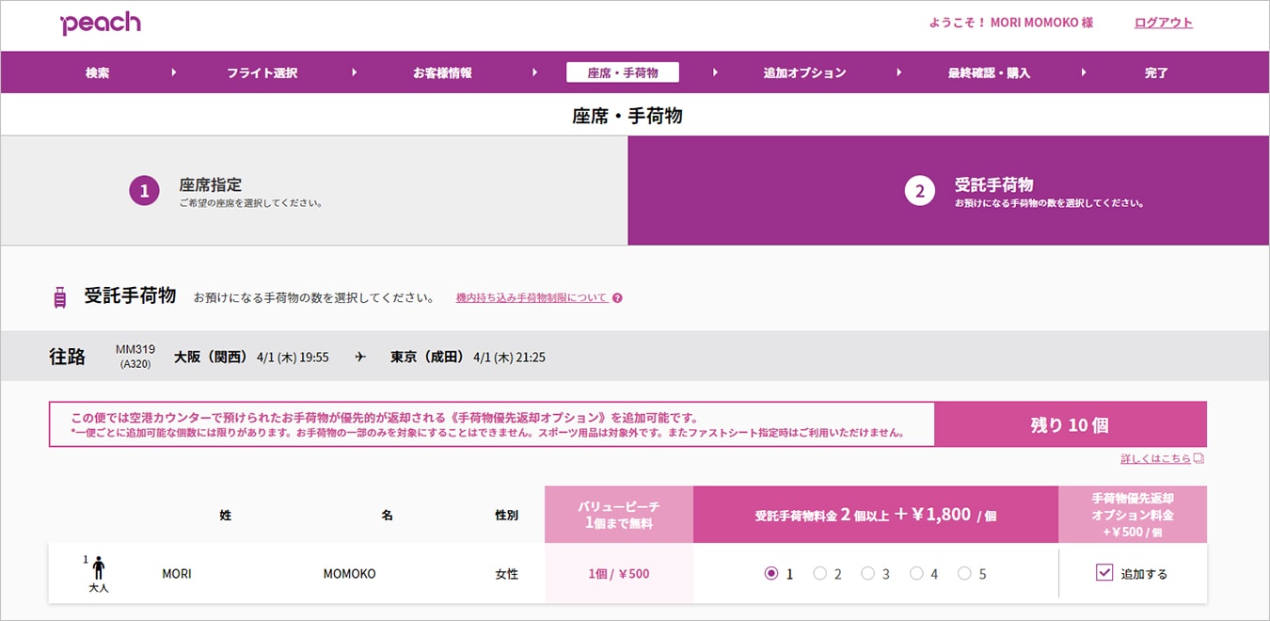Click the Peach logo

coord(100,23)
